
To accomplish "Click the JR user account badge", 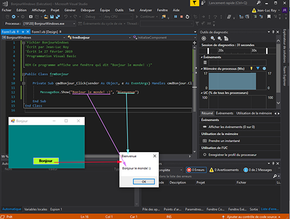I will (x=285, y=10).
